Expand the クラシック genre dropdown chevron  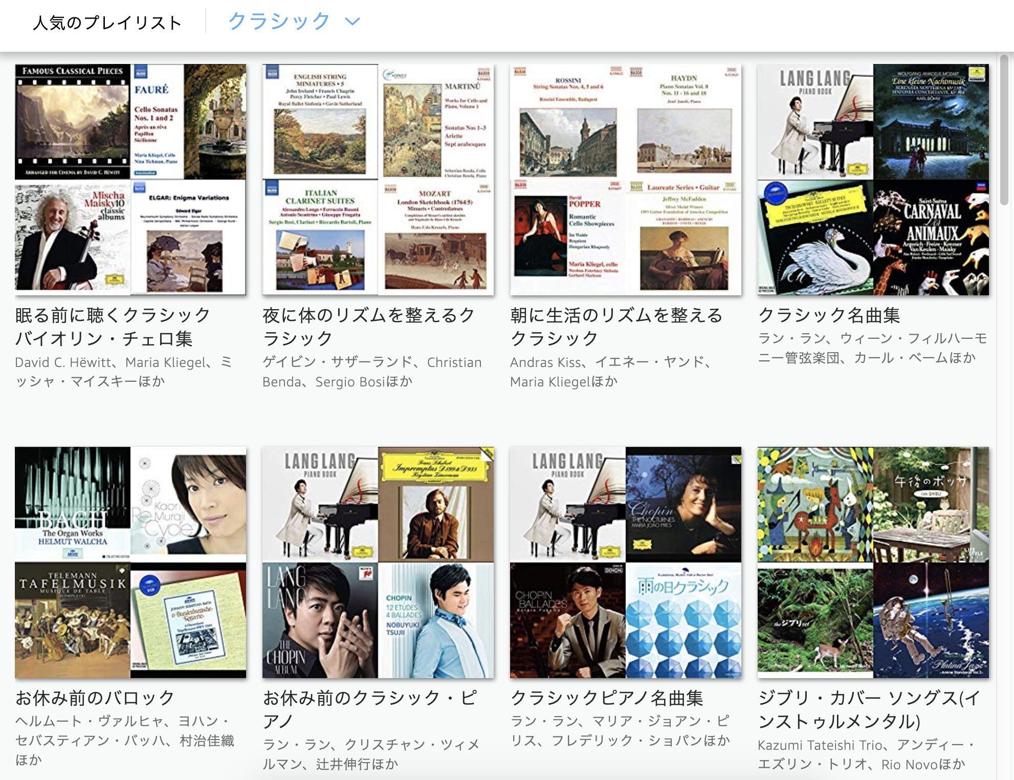pyautogui.click(x=352, y=21)
